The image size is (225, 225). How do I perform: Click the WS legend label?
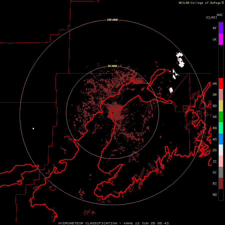pos(215,139)
